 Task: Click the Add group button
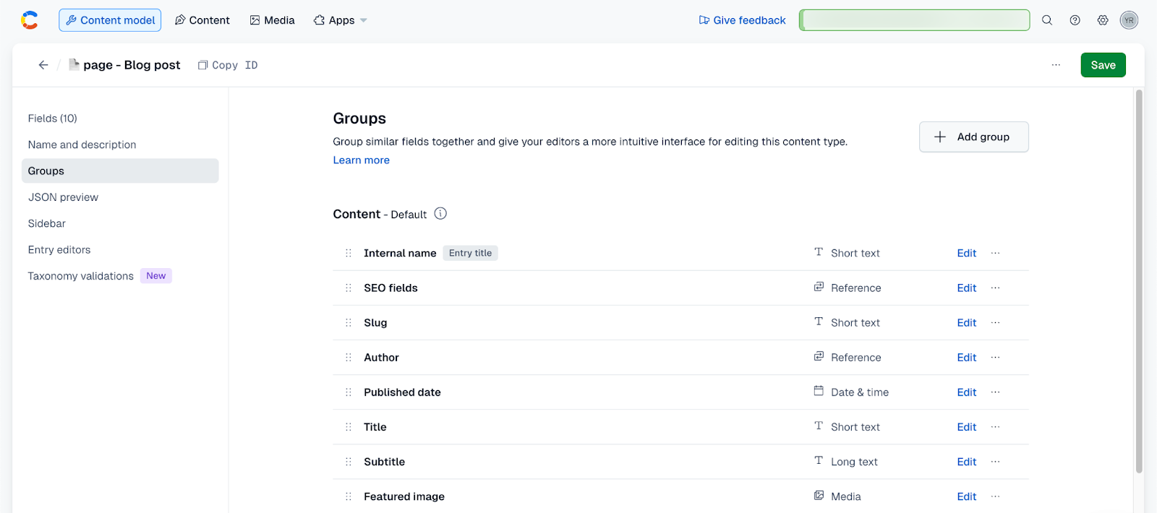coord(973,137)
